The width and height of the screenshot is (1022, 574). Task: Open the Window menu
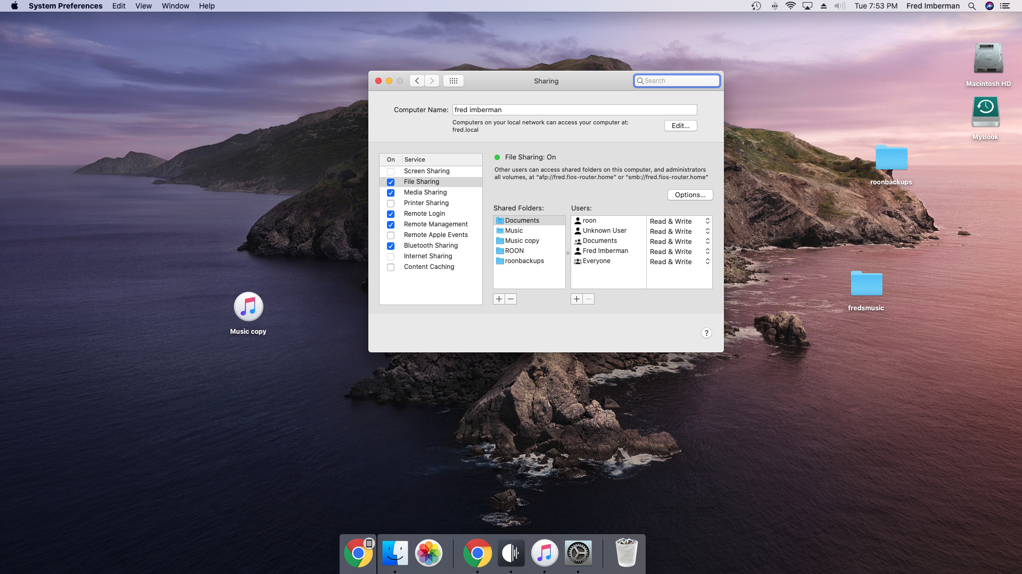[175, 6]
